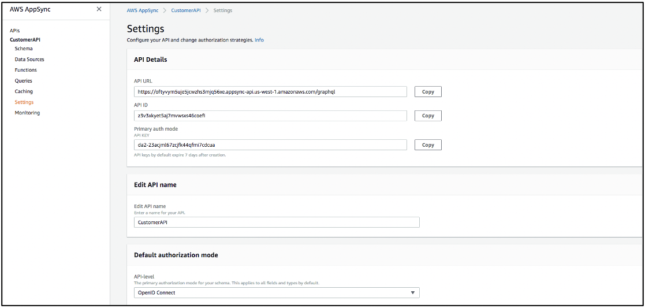Copy the API ID
645x308 pixels.
coord(428,116)
